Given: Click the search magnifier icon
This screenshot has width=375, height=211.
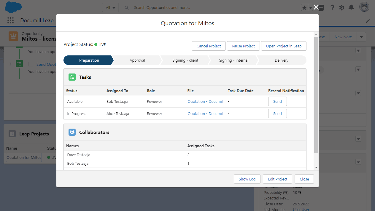Looking at the screenshot, I should 127,7.
